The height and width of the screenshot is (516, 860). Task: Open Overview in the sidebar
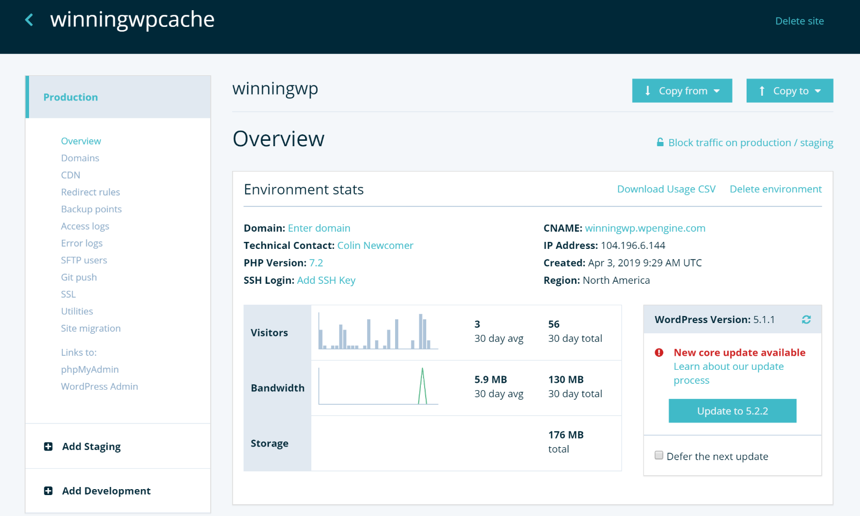81,141
